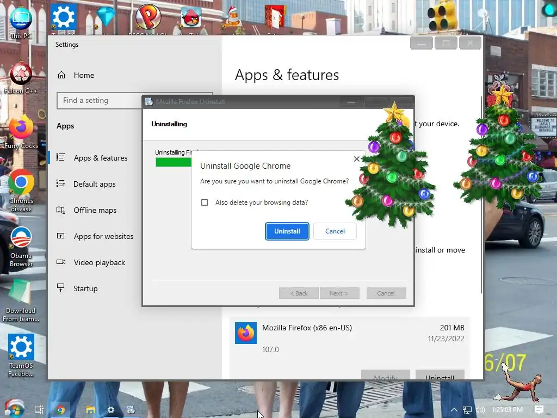Open the TeamOS Facebook gear desktop icon

[21, 355]
